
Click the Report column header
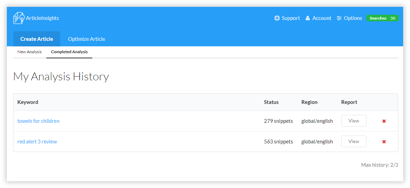pos(349,102)
